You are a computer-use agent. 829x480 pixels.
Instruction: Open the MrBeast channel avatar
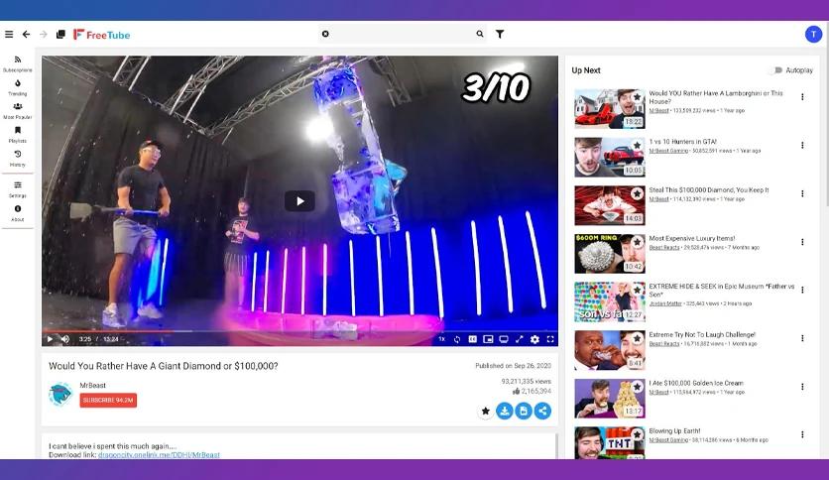(x=60, y=394)
